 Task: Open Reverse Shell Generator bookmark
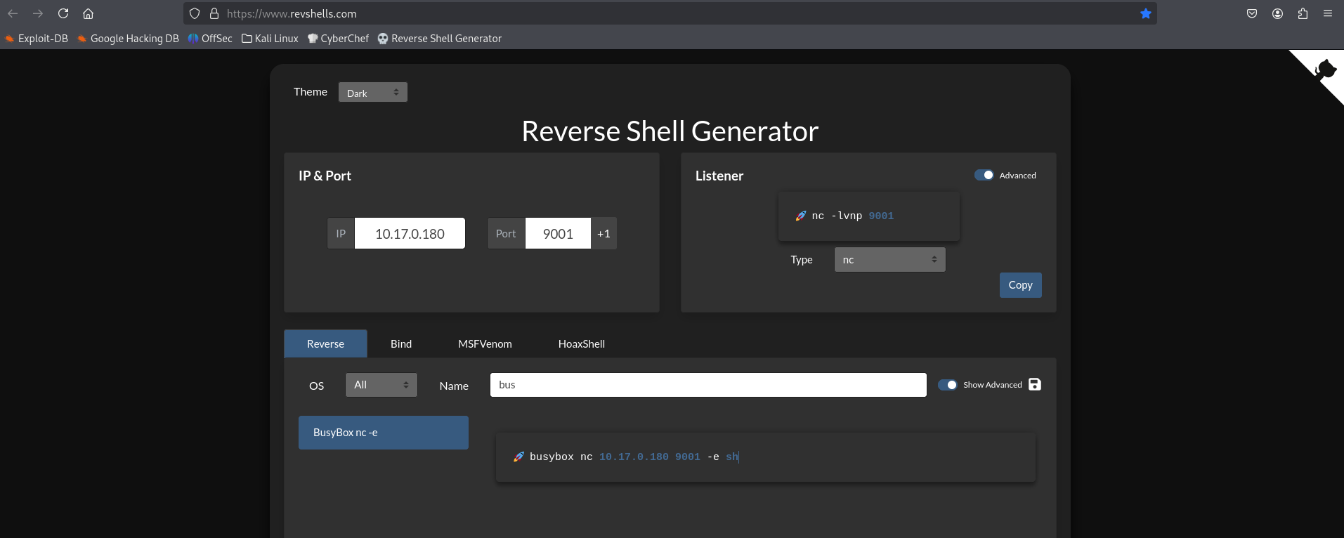click(440, 39)
